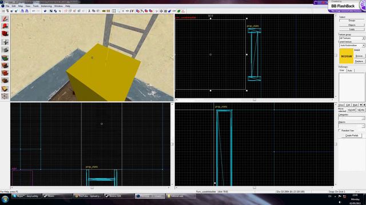Open the Instancing menu
The width and height of the screenshot is (366, 205).
46,6
